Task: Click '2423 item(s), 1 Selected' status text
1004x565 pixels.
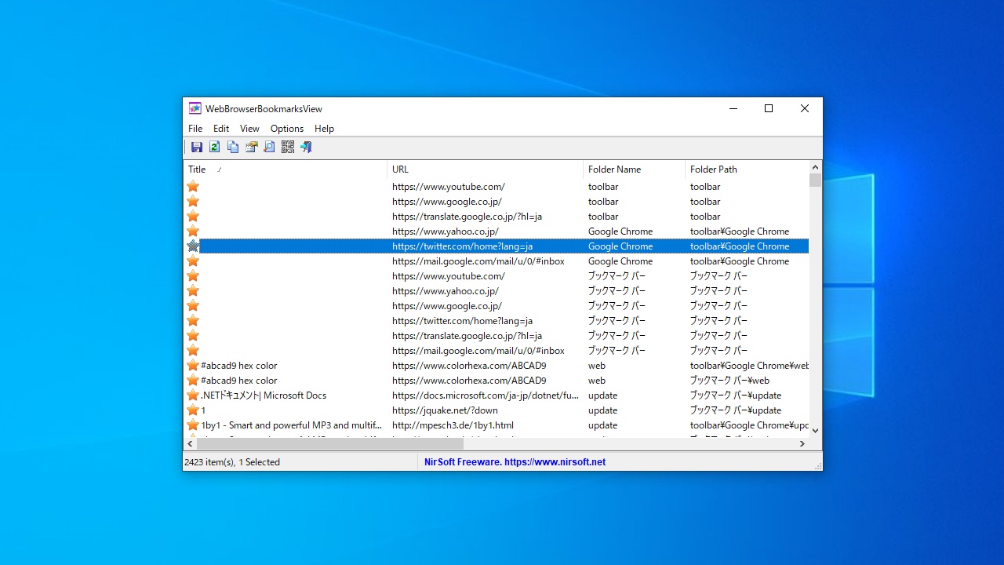Action: (x=232, y=462)
